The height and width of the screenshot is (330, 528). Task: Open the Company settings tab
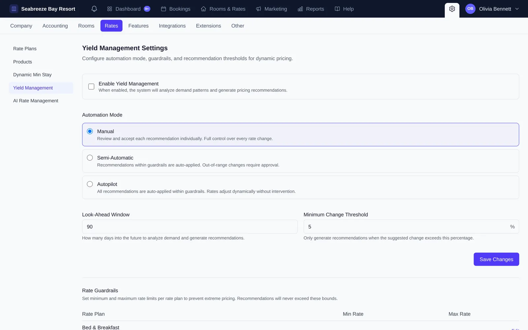pos(21,26)
